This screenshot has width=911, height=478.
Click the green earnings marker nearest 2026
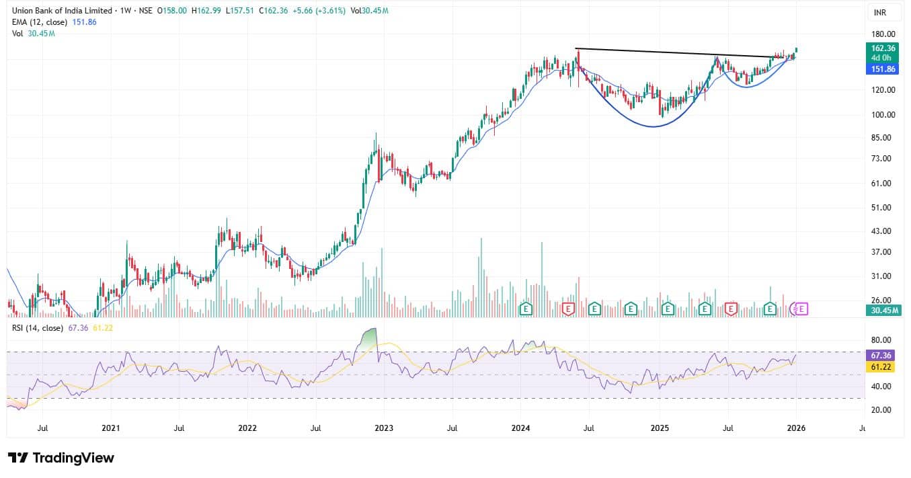(x=770, y=309)
